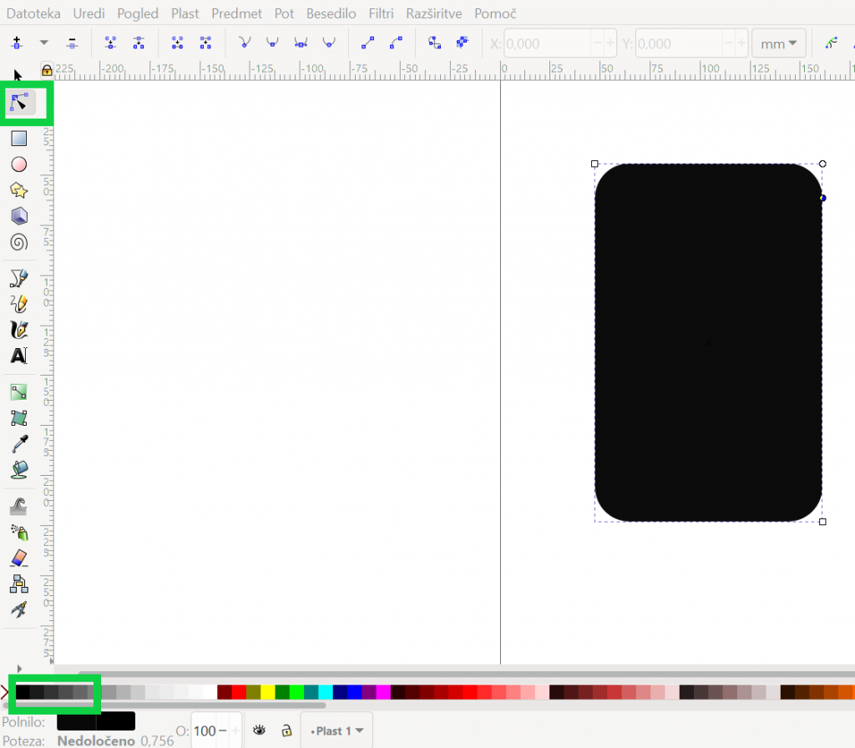Click Object to Path icon

click(434, 43)
